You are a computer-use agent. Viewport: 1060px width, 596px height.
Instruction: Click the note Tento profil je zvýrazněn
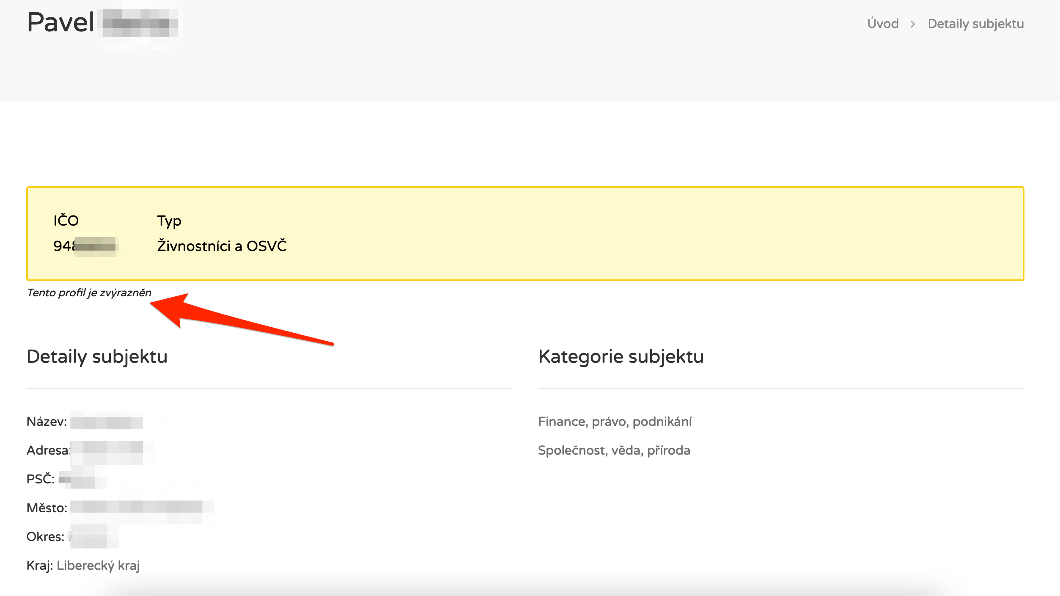click(x=89, y=292)
